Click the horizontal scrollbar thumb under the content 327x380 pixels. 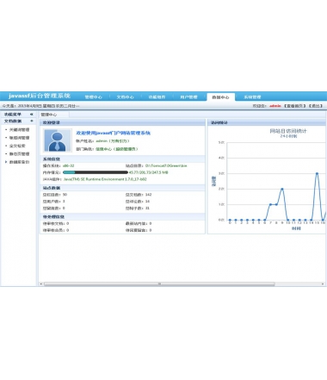(x=159, y=284)
